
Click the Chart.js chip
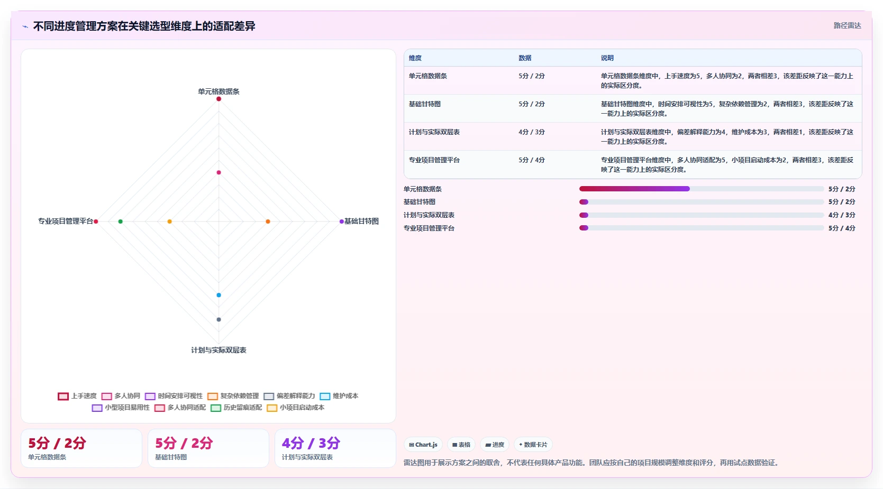tap(423, 445)
